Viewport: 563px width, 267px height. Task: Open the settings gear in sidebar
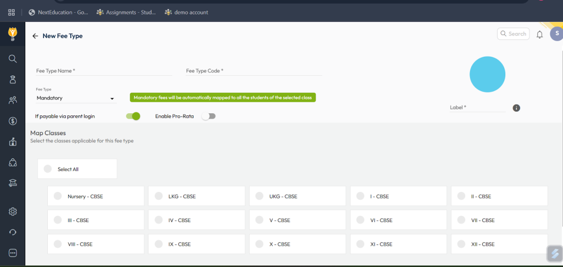pyautogui.click(x=13, y=212)
